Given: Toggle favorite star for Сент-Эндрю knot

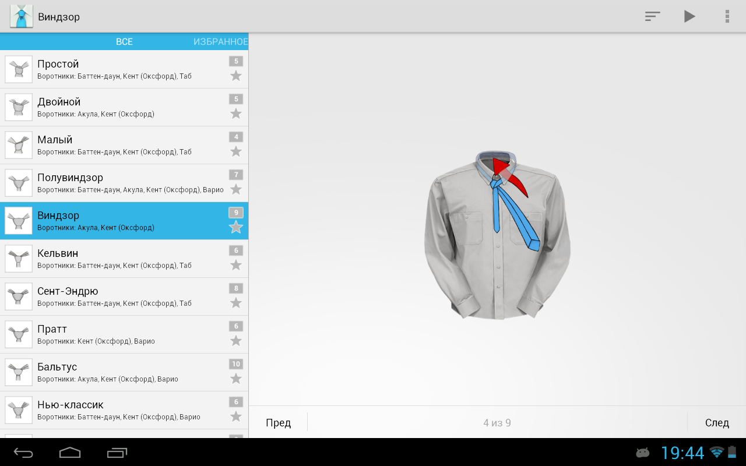Looking at the screenshot, I should (236, 303).
